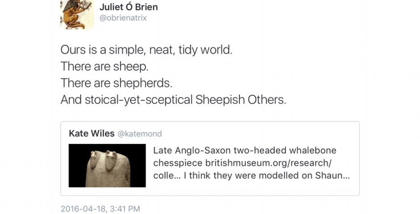Open Juliet Ó Brien's profile avatar
The image size is (420, 214).
77,14
